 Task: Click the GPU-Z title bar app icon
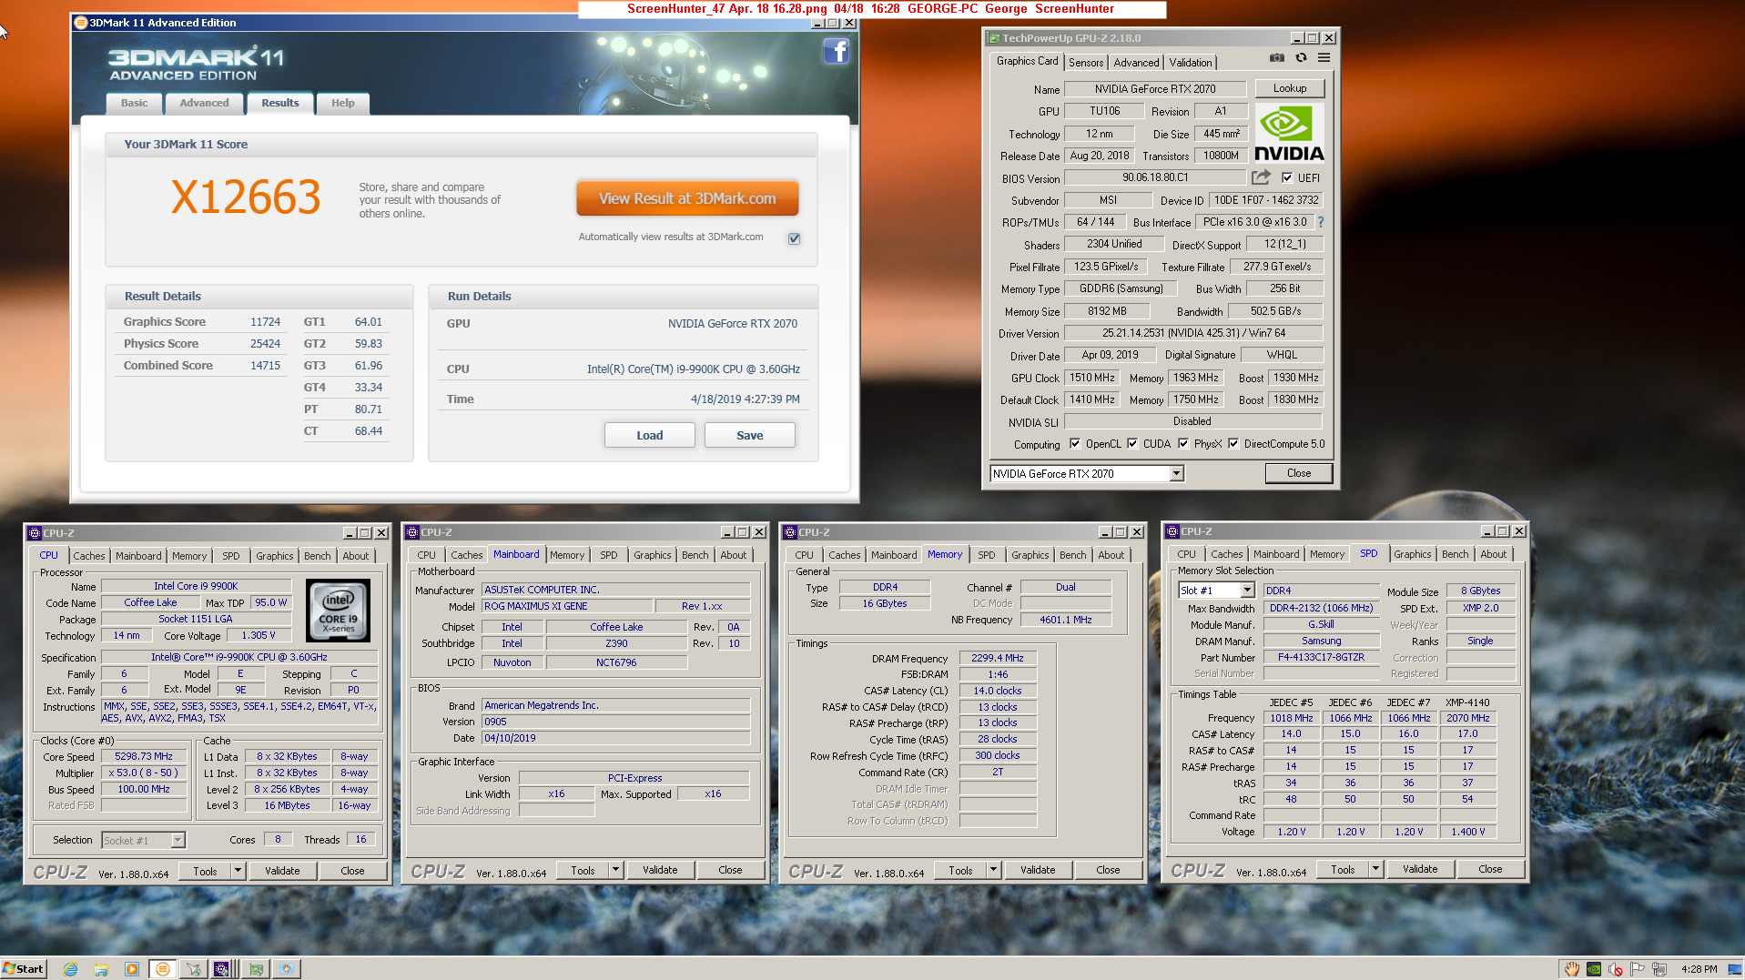(994, 38)
